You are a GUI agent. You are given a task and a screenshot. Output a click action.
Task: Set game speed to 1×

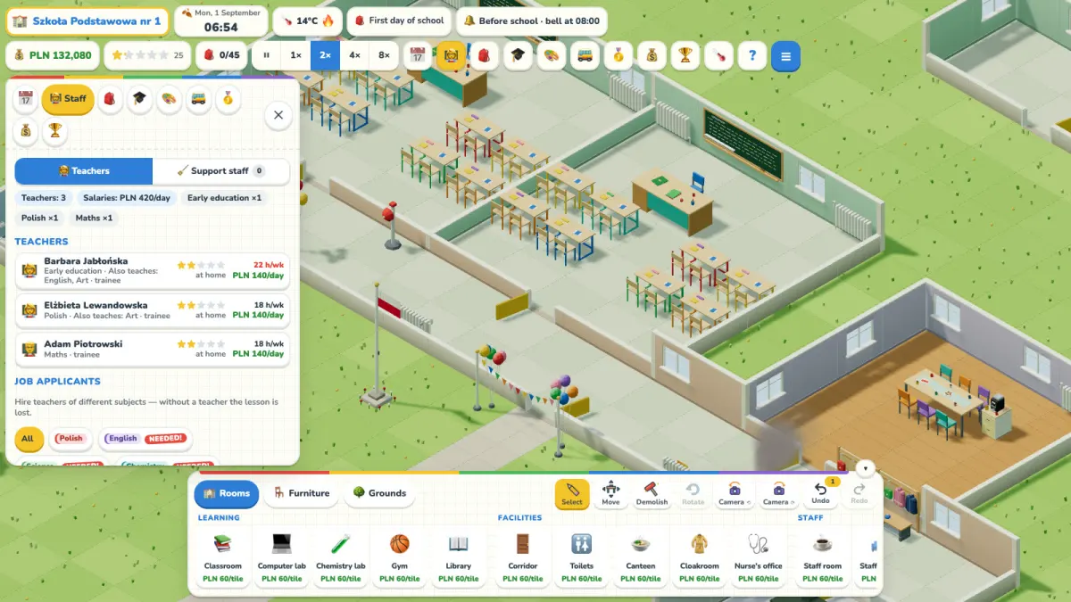click(x=295, y=55)
